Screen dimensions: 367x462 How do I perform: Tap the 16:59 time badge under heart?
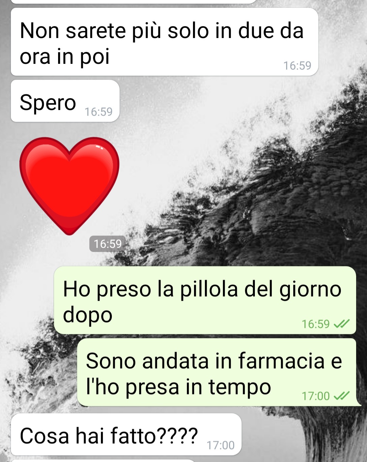coord(107,244)
